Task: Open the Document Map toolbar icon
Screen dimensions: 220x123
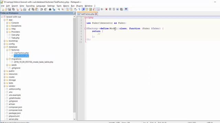Action: tap(90, 9)
